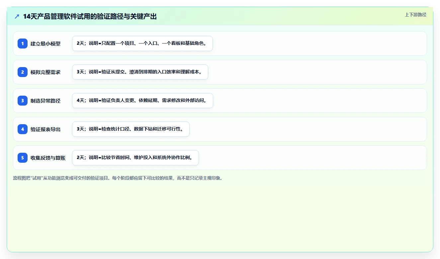Click the step 1 number badge

[23, 43]
